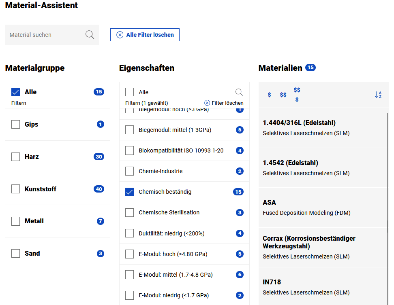Click the 2 badge next to E-Modul: niedrig
This screenshot has height=305, width=394.
[x=240, y=295]
